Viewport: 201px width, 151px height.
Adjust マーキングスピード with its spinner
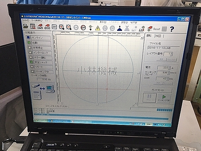(169, 73)
